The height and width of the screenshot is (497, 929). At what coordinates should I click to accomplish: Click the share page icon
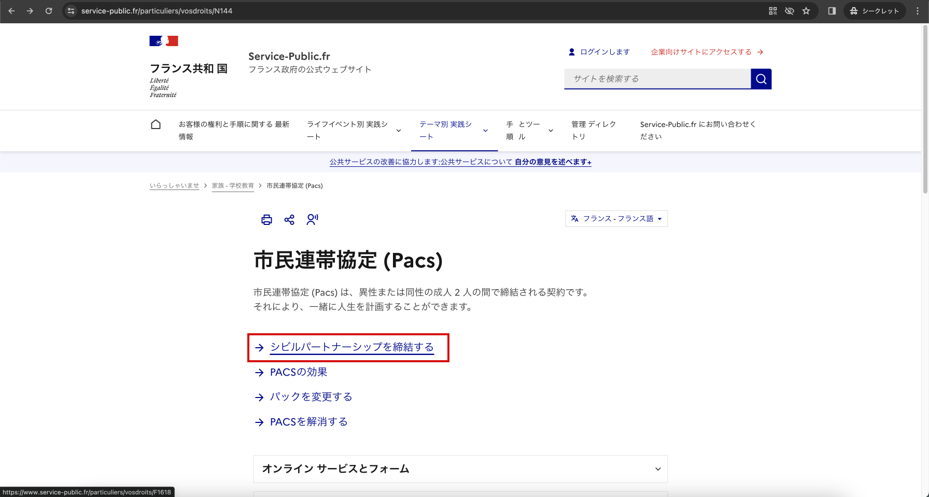tap(289, 220)
